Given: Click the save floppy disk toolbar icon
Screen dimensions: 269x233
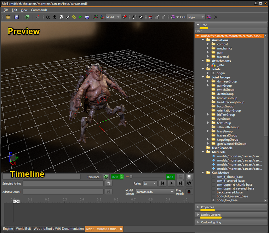Looking at the screenshot, I should tap(17, 17).
